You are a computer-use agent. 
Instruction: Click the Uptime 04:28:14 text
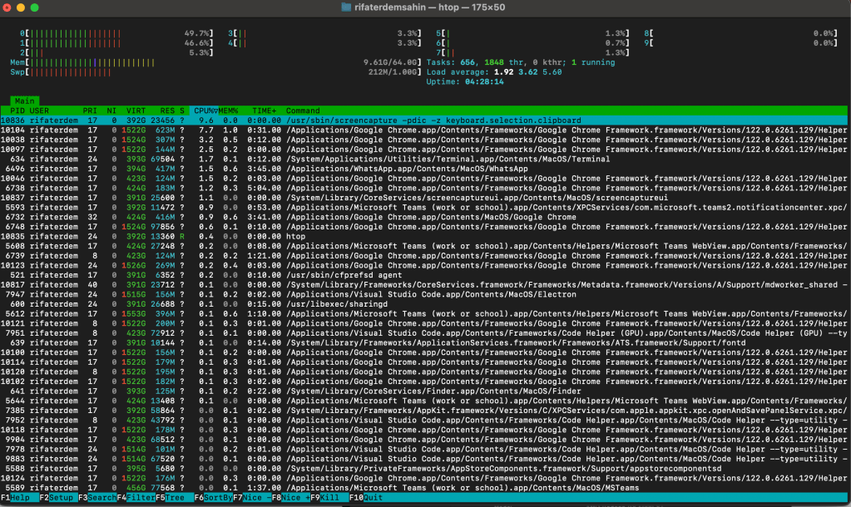pos(464,82)
